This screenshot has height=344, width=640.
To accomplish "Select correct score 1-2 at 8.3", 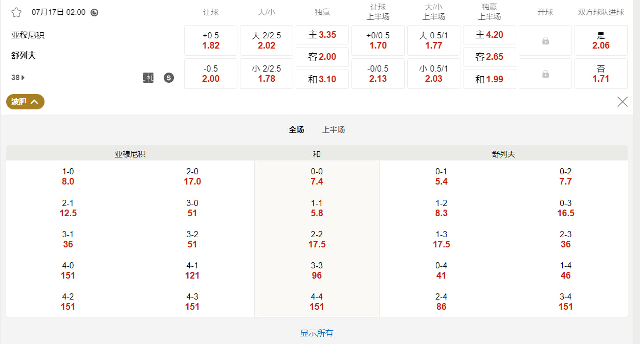I will [442, 208].
